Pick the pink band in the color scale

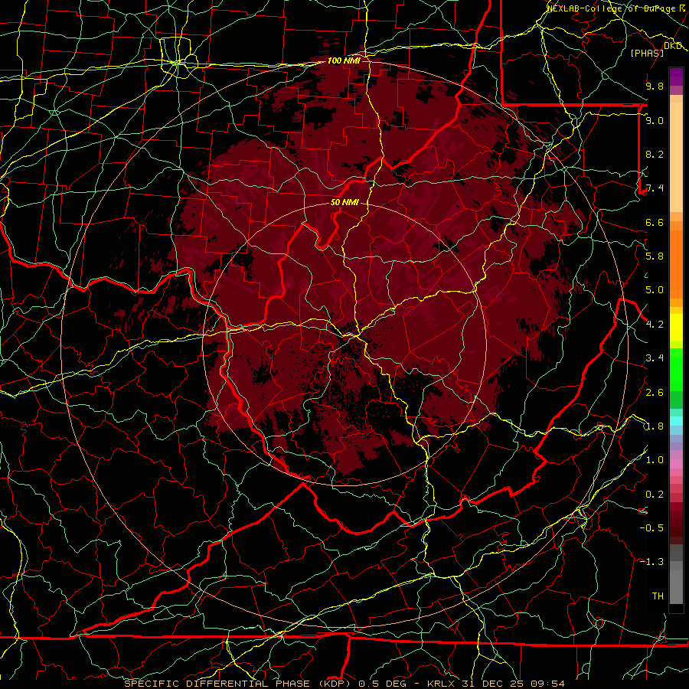pos(676,464)
